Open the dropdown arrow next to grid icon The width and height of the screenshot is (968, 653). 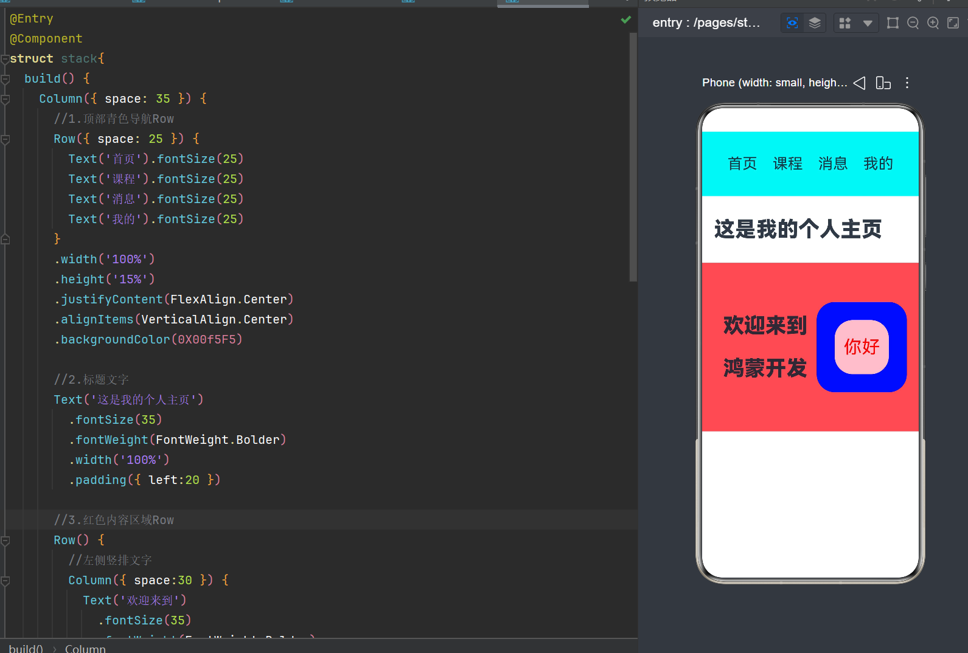[868, 23]
